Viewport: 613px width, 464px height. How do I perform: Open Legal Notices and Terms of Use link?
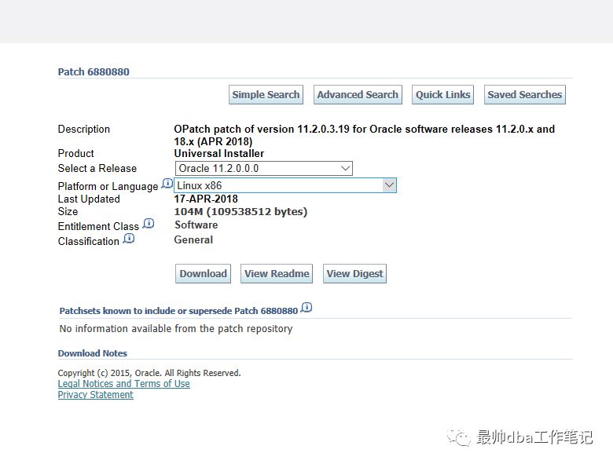[x=124, y=384]
